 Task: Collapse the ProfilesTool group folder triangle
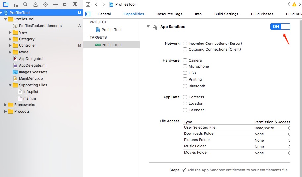[x=5, y=19]
